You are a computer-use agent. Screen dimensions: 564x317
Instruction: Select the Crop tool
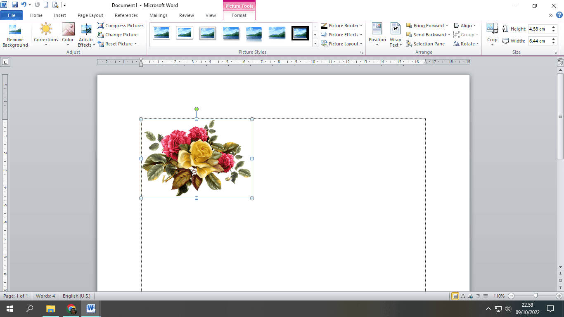point(492,29)
